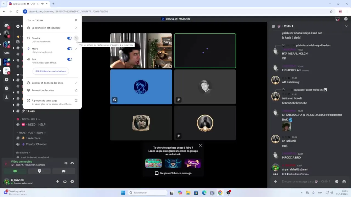
Task: Reload the page
Action: [17, 11]
